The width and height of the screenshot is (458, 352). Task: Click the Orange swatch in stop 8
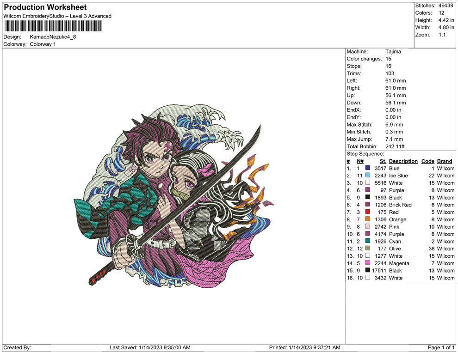[367, 219]
